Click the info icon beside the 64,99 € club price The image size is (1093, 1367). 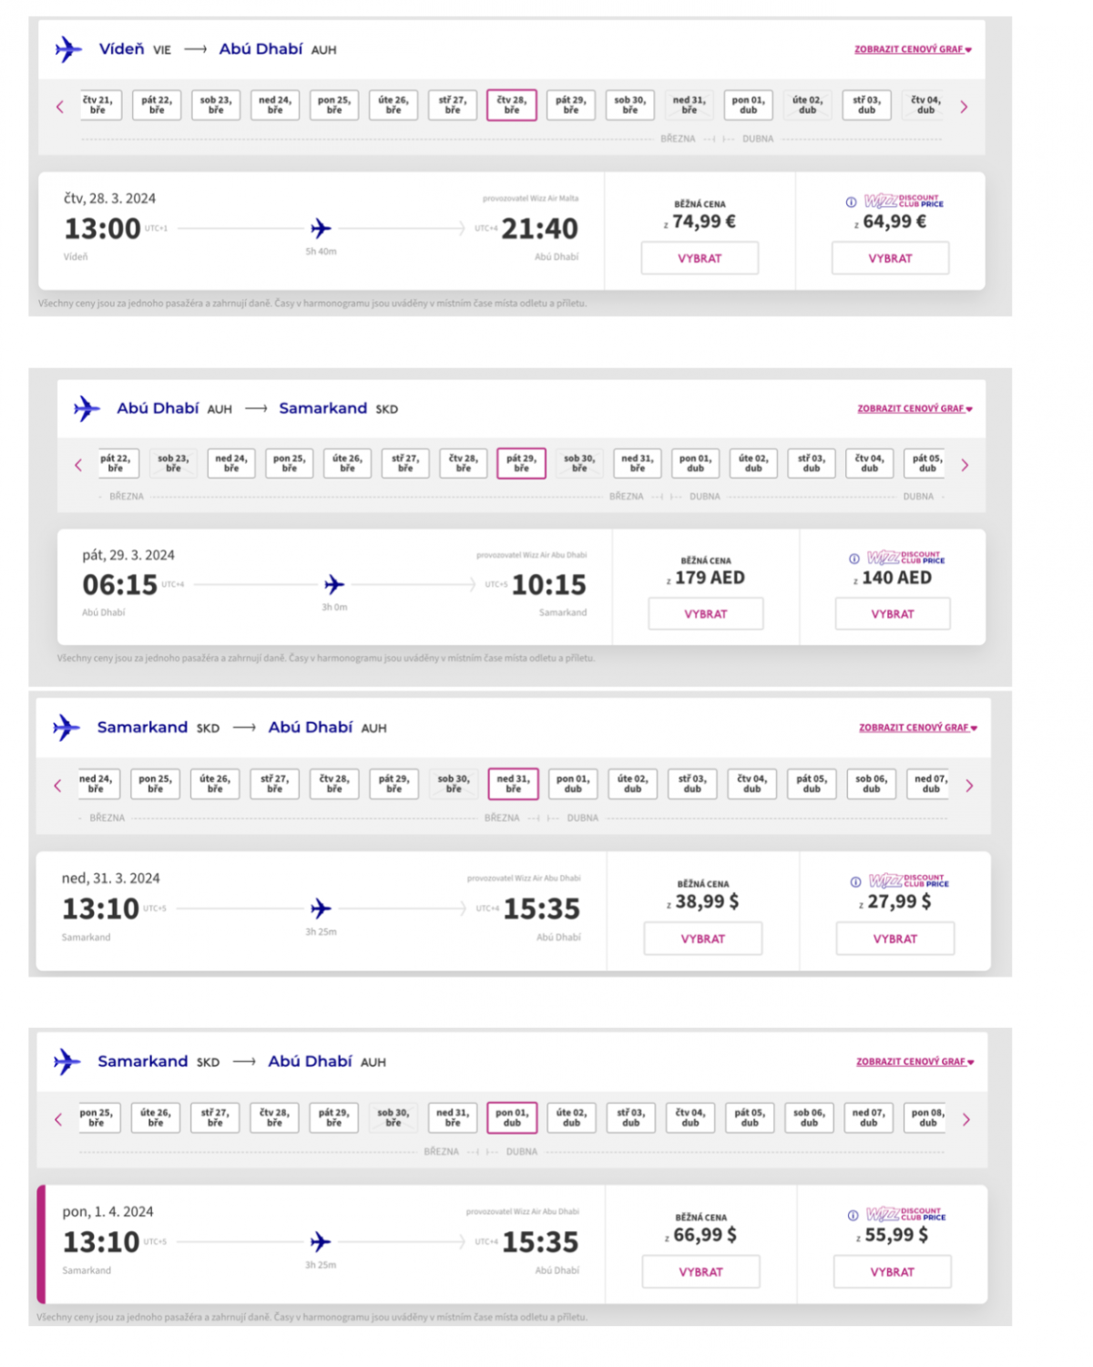pos(851,202)
